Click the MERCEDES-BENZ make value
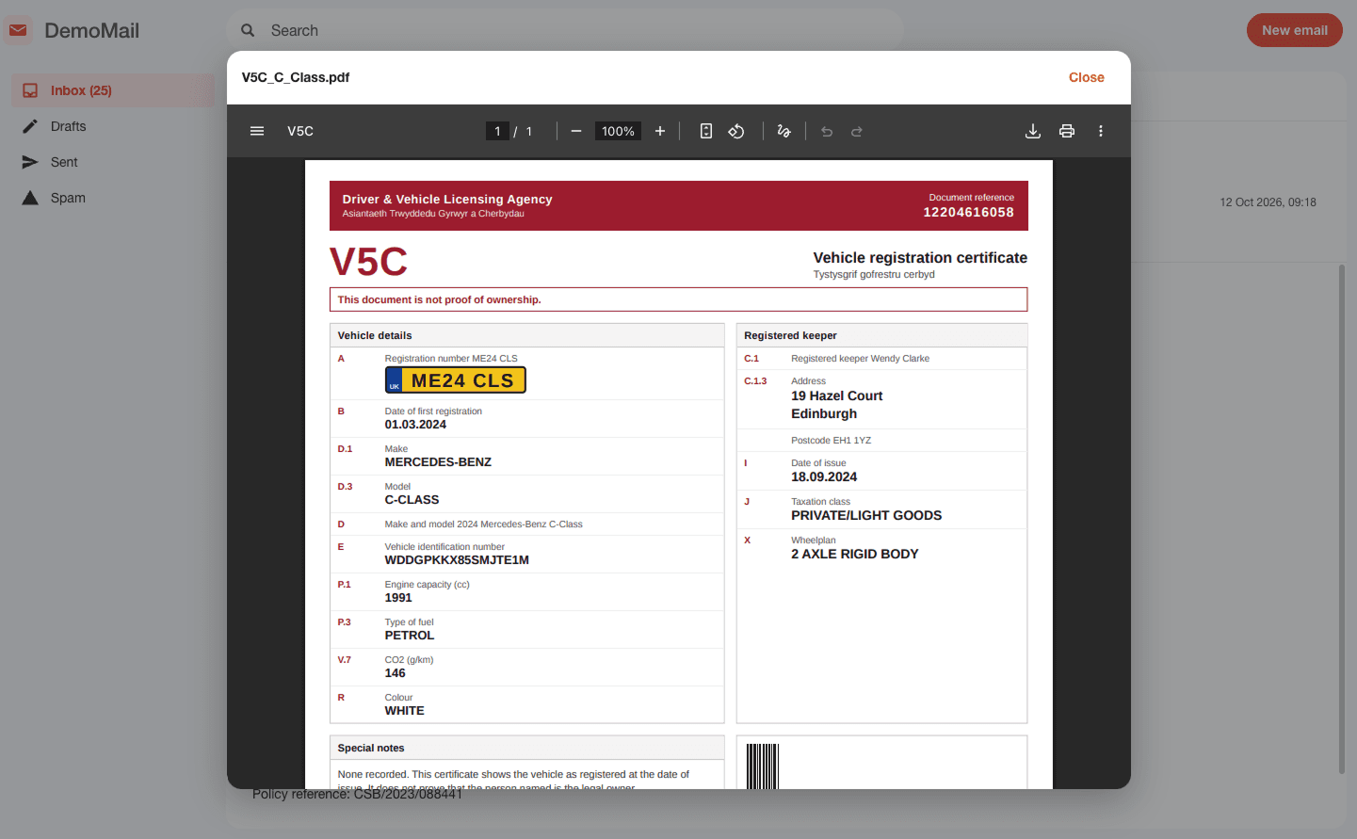This screenshot has height=839, width=1357. coord(438,462)
